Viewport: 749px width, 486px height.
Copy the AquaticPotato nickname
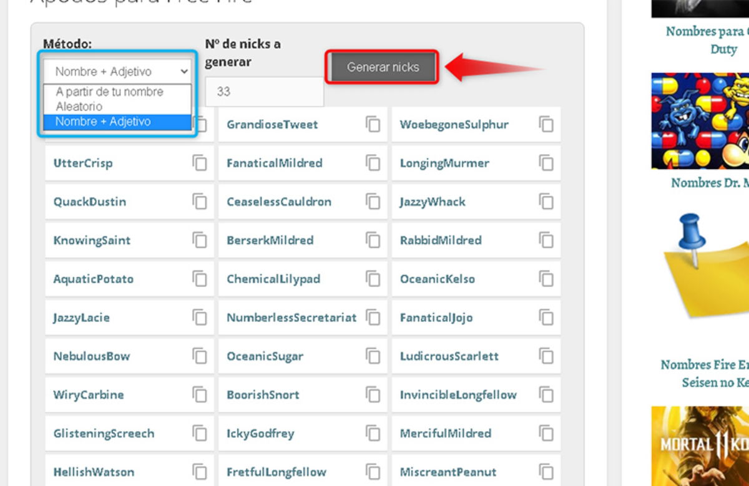pyautogui.click(x=200, y=279)
